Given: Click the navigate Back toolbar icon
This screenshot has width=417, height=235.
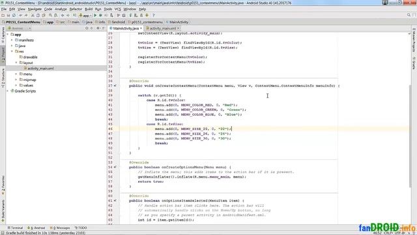Looking at the screenshot, I should 63,16.
